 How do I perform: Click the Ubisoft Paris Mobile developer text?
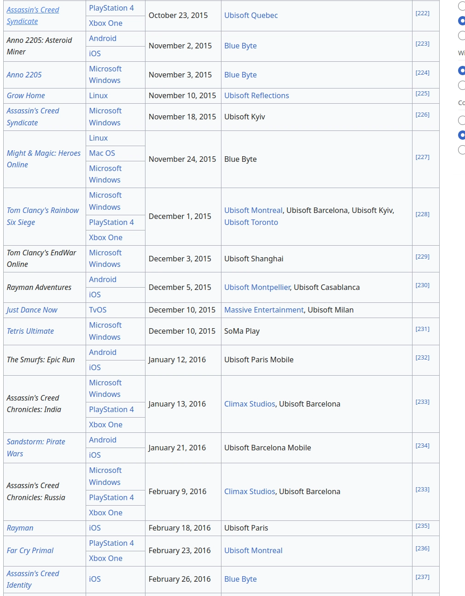(x=259, y=360)
